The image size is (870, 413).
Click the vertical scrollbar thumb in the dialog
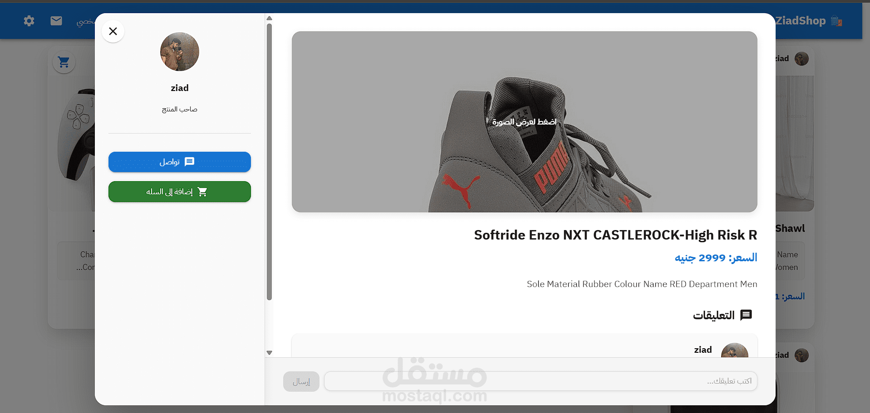coord(269,162)
